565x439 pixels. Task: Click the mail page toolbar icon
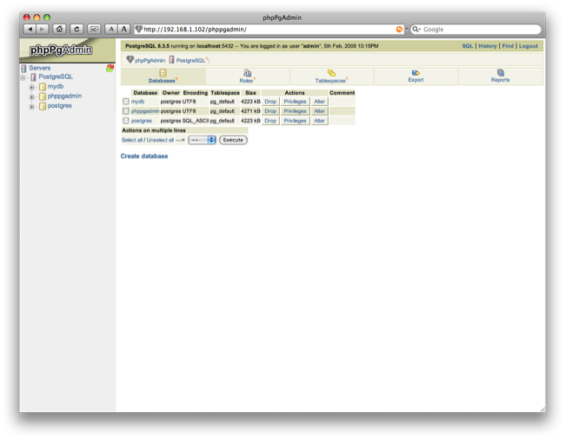tap(94, 30)
